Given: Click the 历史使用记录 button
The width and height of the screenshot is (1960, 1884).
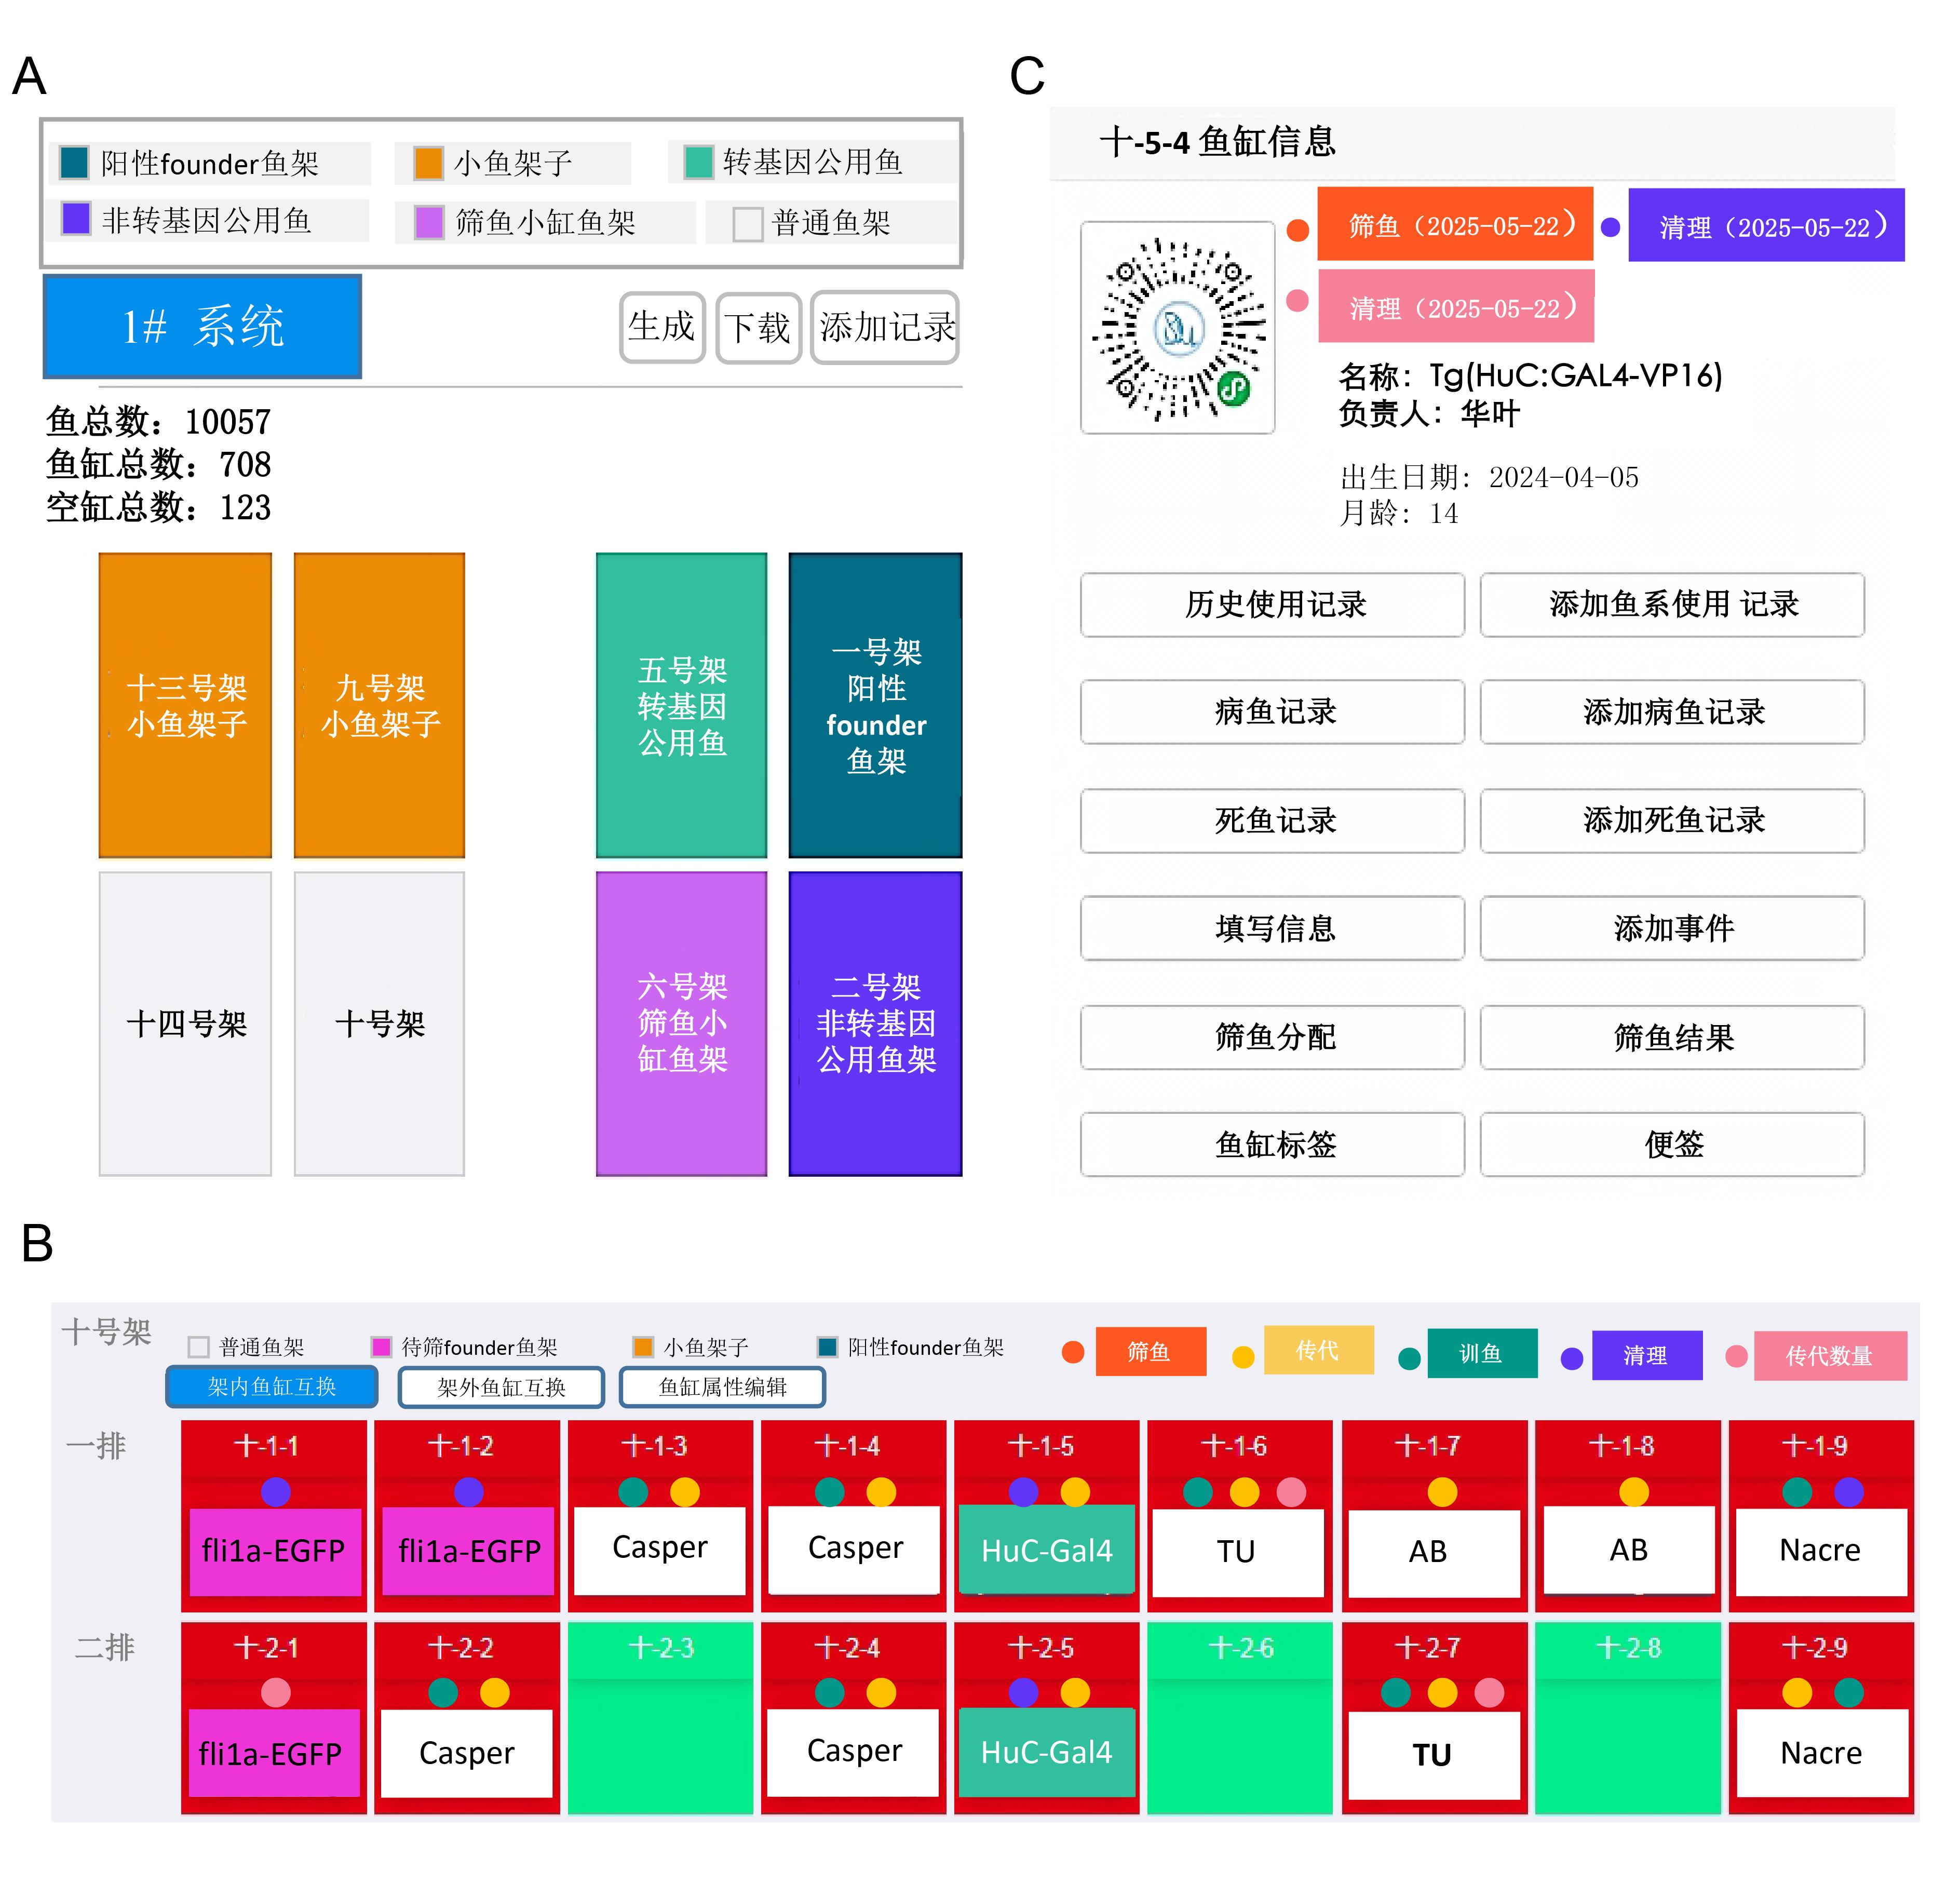Looking at the screenshot, I should 1272,605.
